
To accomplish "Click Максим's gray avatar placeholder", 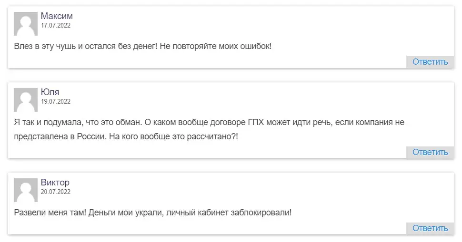I will pos(26,24).
